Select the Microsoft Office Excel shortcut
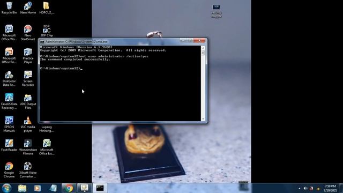This screenshot has width=343, height=193. [x=47, y=147]
